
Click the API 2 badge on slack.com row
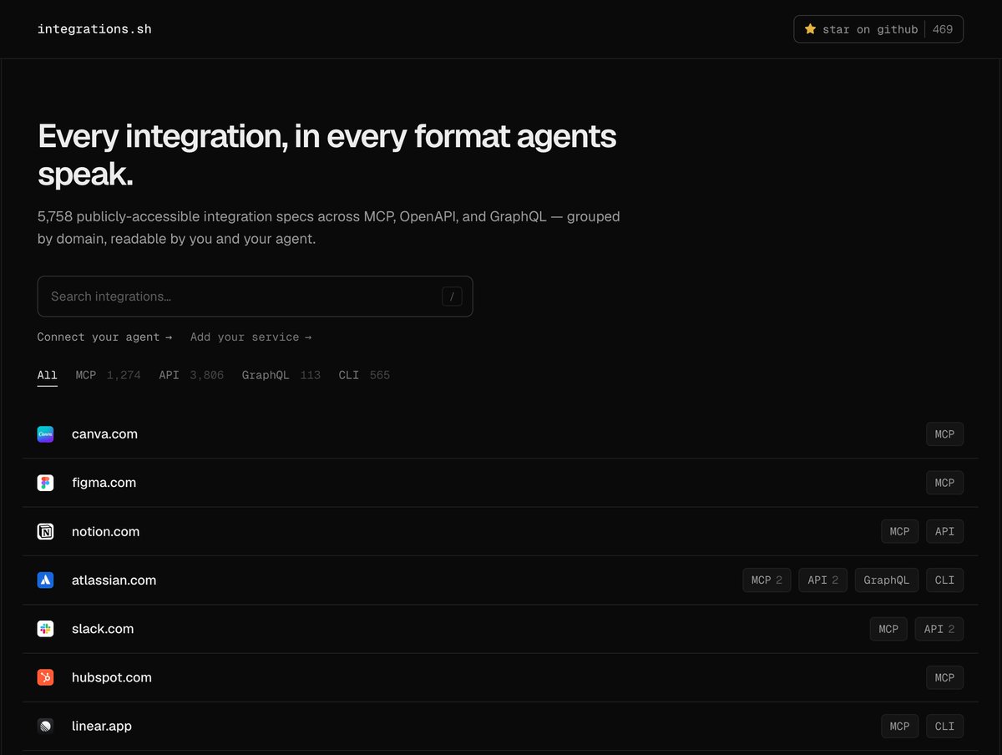[939, 629]
